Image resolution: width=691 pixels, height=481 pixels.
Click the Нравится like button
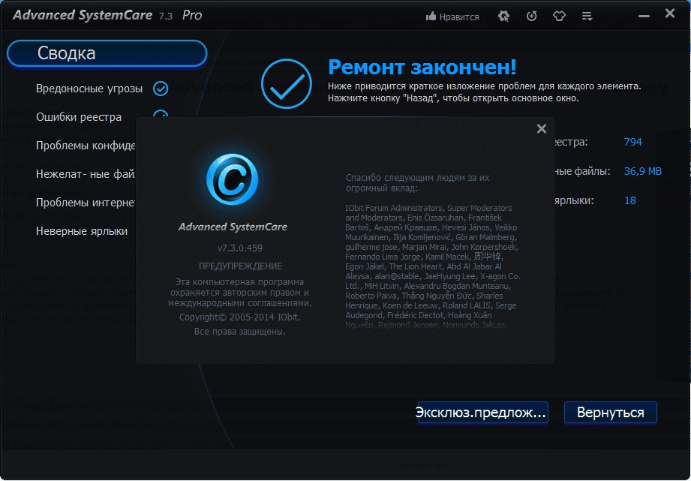(x=452, y=17)
